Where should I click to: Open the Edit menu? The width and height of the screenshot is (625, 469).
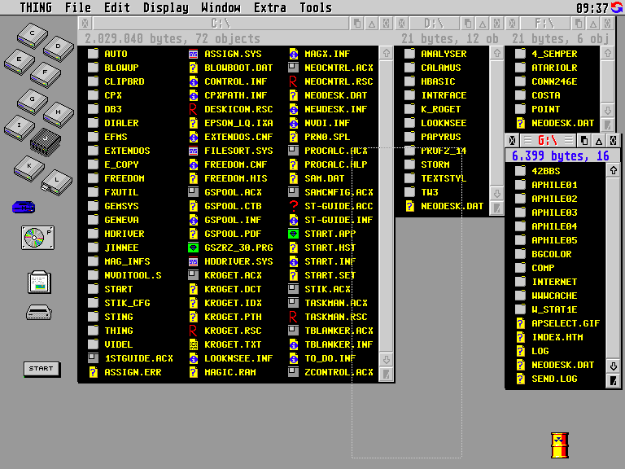click(117, 7)
